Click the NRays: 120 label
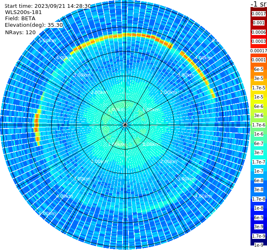The image size is (267, 250). [x=20, y=32]
